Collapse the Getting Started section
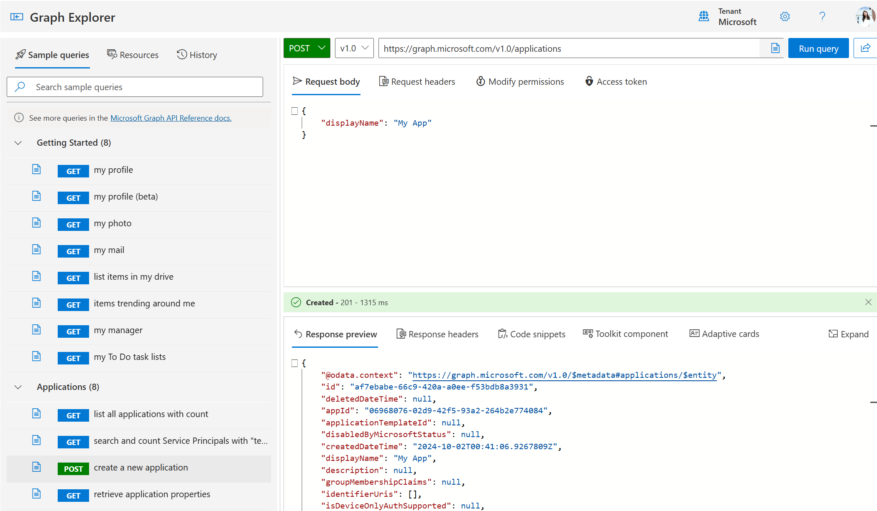The width and height of the screenshot is (877, 511). (17, 142)
